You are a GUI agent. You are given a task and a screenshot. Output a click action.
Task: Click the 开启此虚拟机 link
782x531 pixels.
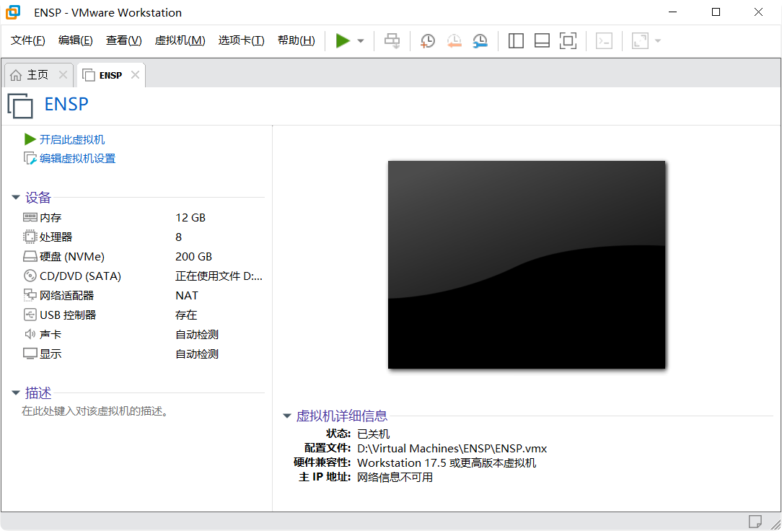(x=71, y=139)
